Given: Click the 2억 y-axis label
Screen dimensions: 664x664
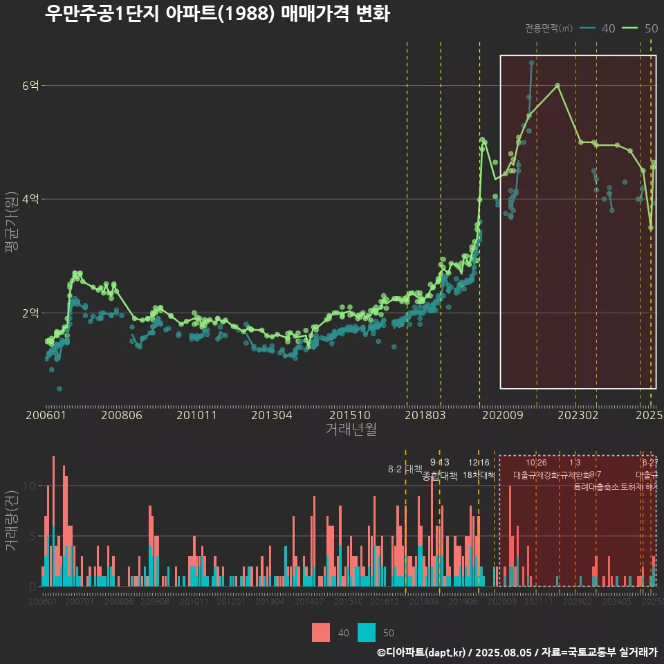Looking at the screenshot, I should [30, 313].
